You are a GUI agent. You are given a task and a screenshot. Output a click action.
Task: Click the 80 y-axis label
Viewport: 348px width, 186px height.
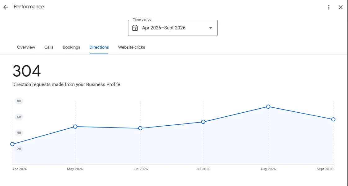[19, 101]
